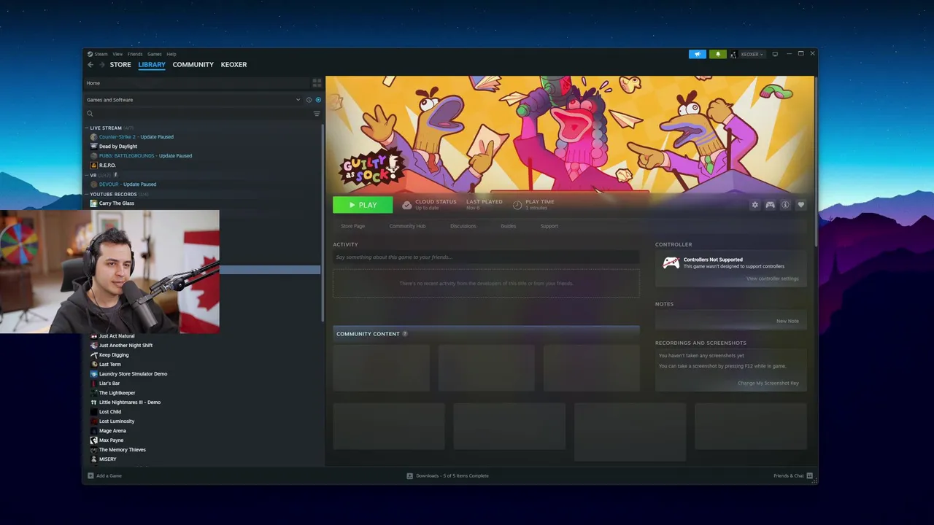The image size is (934, 525).
Task: Click the Max Payne game icon
Action: coord(93,440)
